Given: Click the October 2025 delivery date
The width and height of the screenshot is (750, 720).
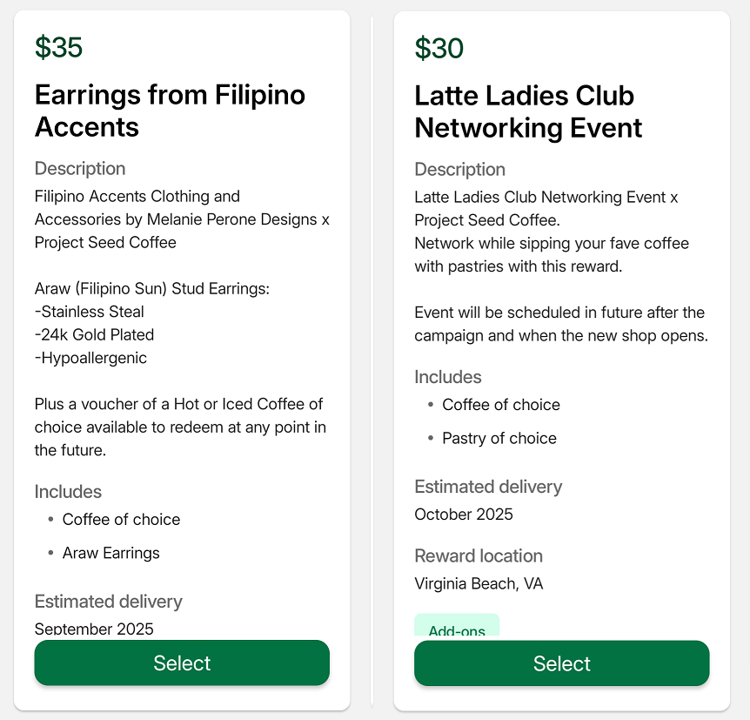Looking at the screenshot, I should [x=464, y=515].
